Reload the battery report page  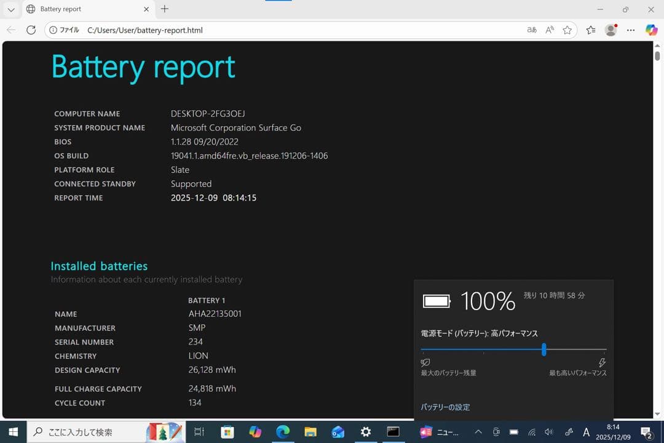pos(31,30)
